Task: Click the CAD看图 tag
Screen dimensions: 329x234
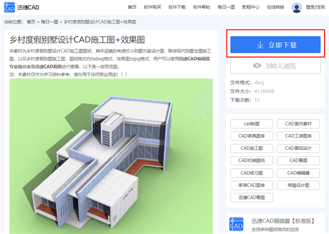Action: point(298,161)
